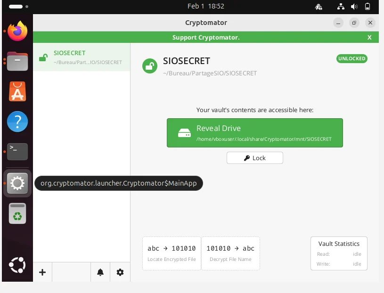The width and height of the screenshot is (384, 293).
Task: Open the Locate Encrypted File tool
Action: (172, 253)
